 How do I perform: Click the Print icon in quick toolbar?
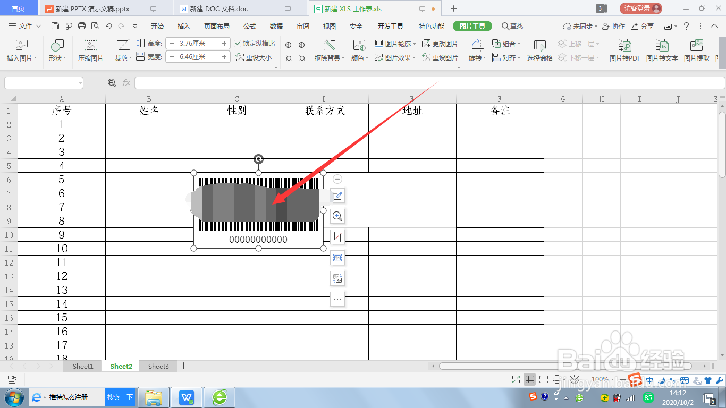82,26
